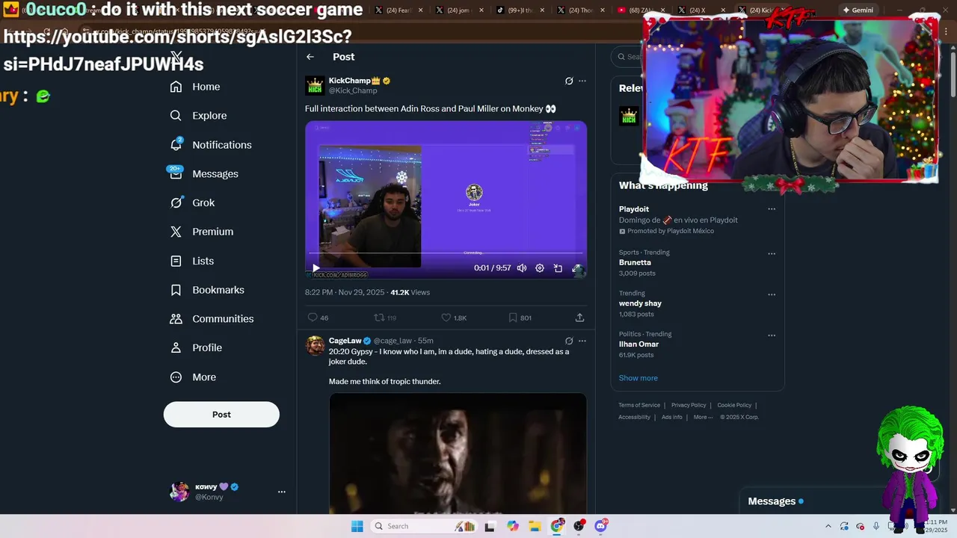The height and width of the screenshot is (538, 957).
Task: Toggle picture-in-picture on the video
Action: tap(558, 268)
